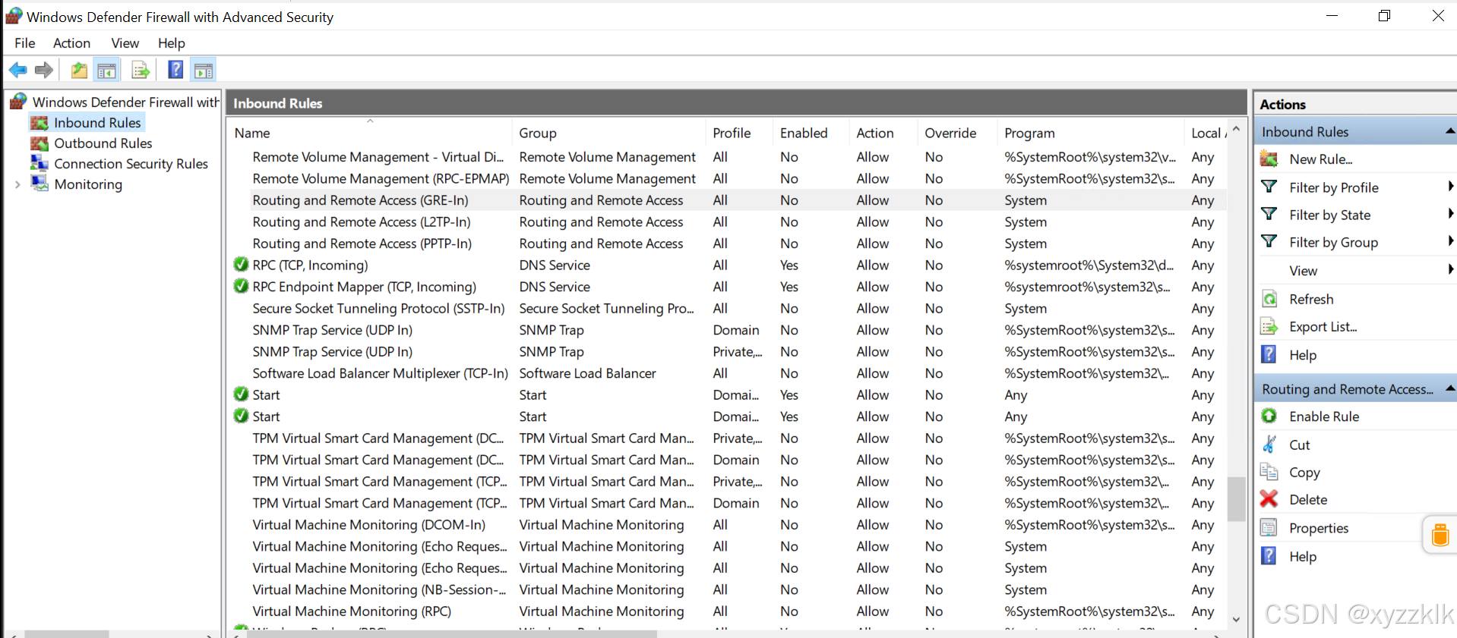Click the Connection Security Rules icon

(x=40, y=163)
